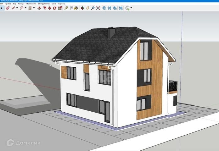Pick the Line pencil tool

point(13,8)
